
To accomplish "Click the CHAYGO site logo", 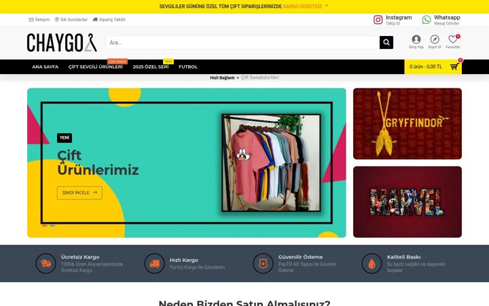I will [x=62, y=42].
